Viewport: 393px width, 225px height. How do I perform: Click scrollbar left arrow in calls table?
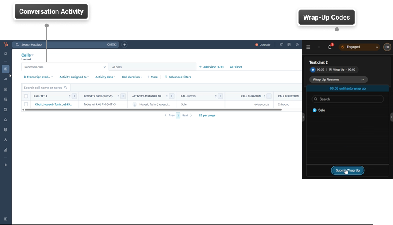(23, 110)
